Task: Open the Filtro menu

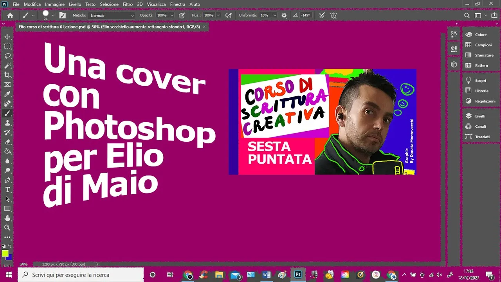Action: pyautogui.click(x=128, y=4)
